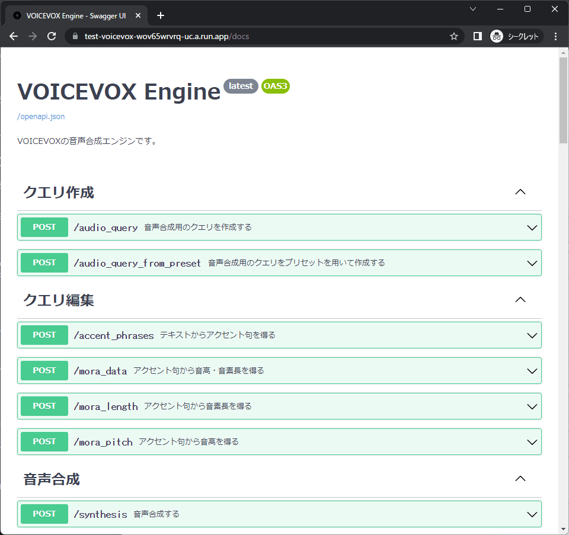Click the /audio_query path text
Image resolution: width=569 pixels, height=535 pixels.
tap(106, 228)
